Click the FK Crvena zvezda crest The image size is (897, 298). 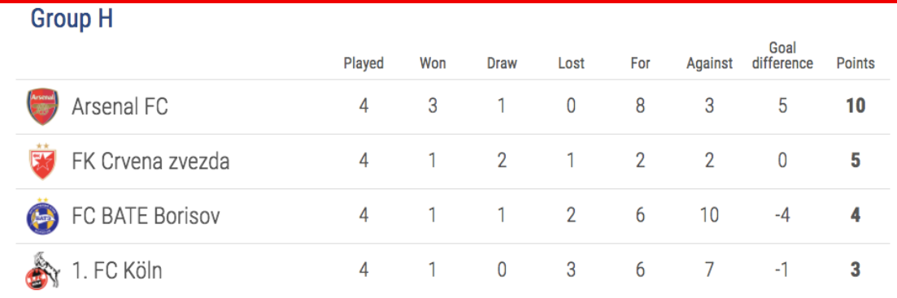click(42, 162)
